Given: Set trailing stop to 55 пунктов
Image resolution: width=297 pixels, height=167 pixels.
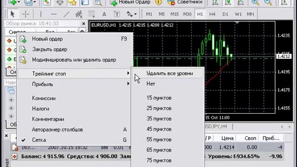Looking at the screenshot, I should click(168, 140).
